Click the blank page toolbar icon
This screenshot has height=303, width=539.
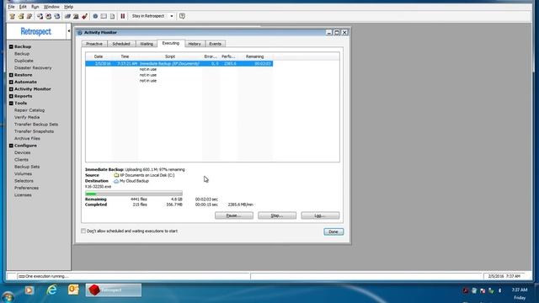(112, 16)
